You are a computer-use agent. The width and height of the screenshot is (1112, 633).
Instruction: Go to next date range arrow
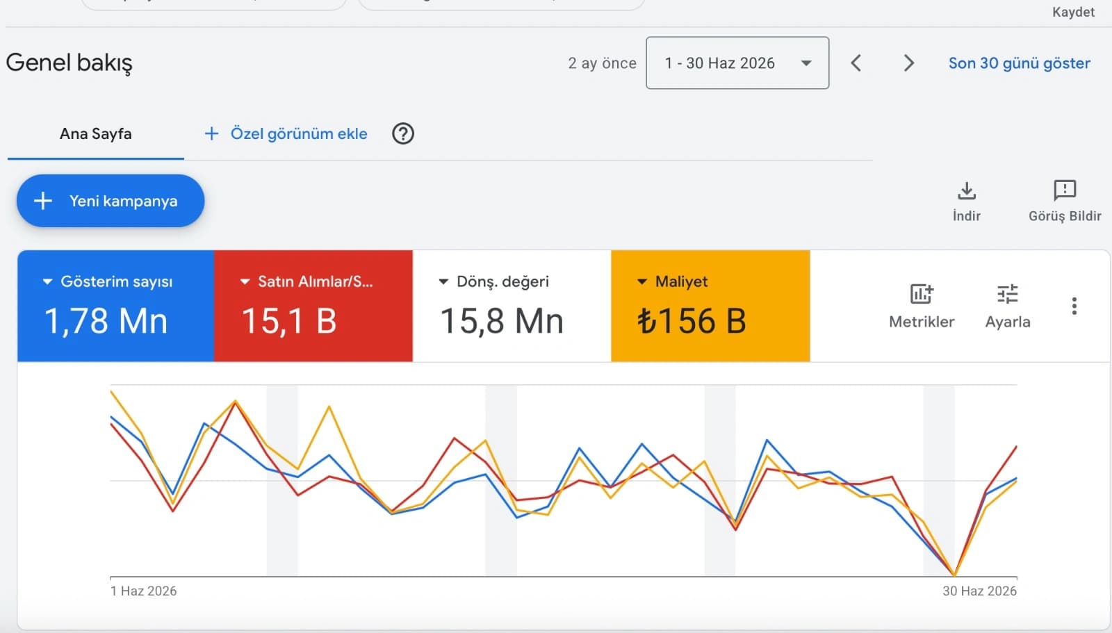click(908, 63)
